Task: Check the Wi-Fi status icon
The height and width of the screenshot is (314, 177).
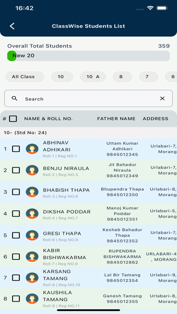Action: pos(150,8)
